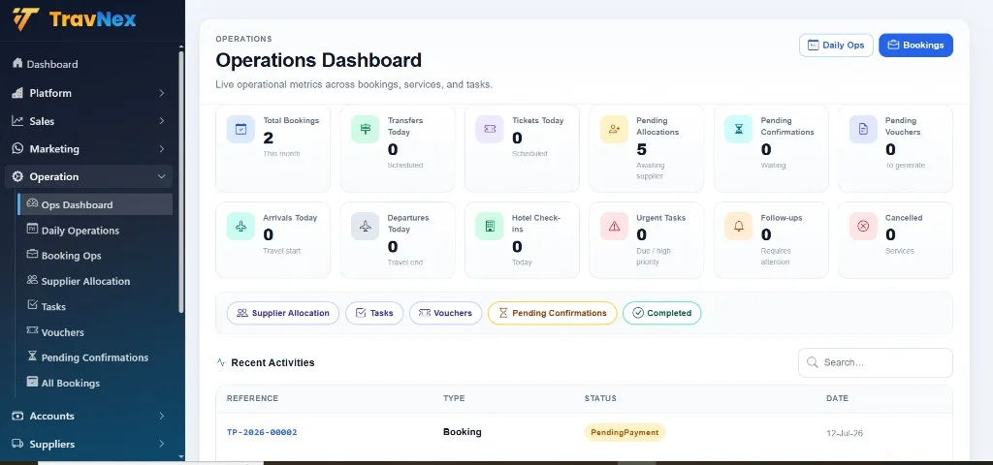Click the Pending Confirmations hourglass sidebar icon
993x465 pixels.
(x=32, y=356)
